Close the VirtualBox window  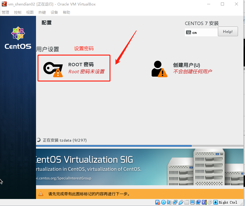point(236,4)
